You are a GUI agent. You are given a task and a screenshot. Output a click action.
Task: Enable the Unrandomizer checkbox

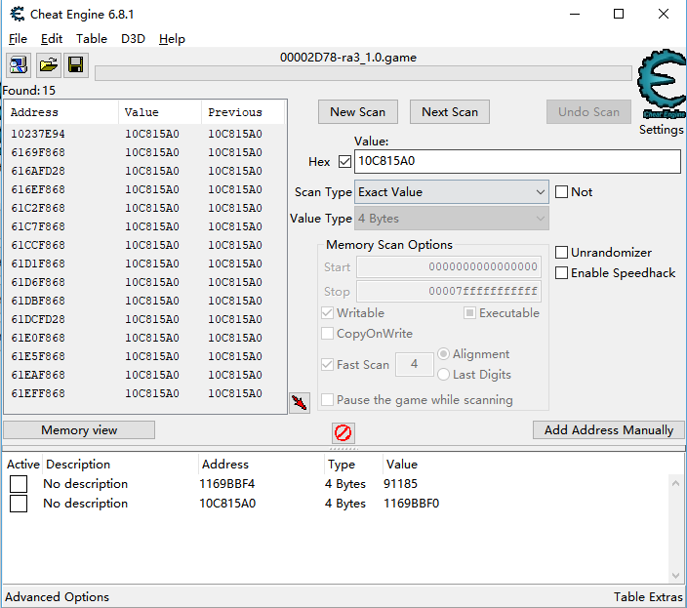tap(561, 253)
